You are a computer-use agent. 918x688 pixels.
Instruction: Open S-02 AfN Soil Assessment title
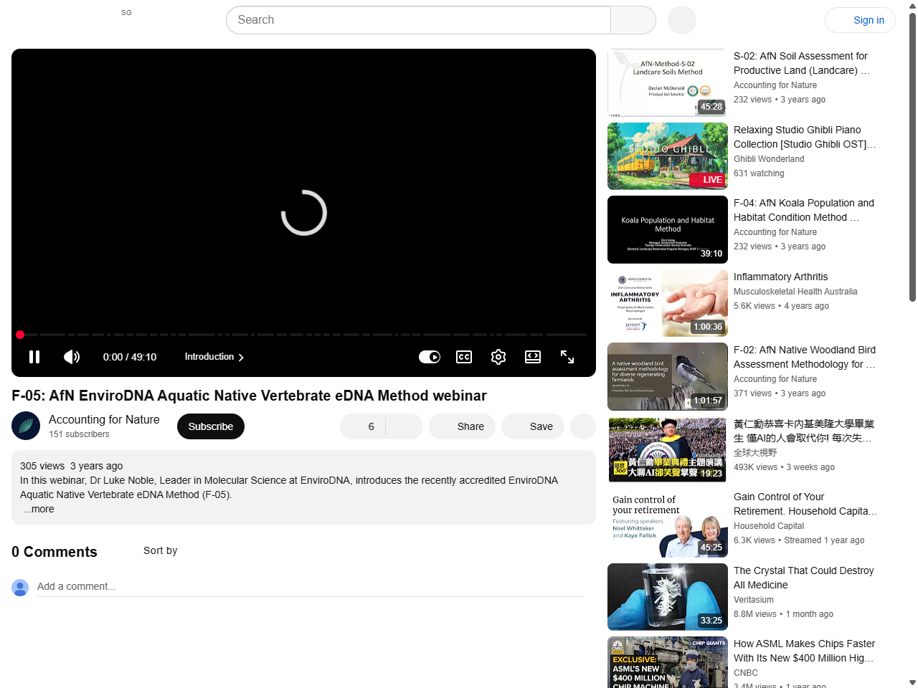click(802, 63)
